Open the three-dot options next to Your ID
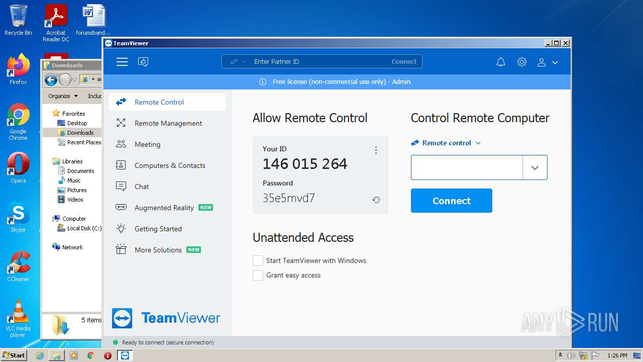Image resolution: width=643 pixels, height=362 pixels. coord(376,150)
